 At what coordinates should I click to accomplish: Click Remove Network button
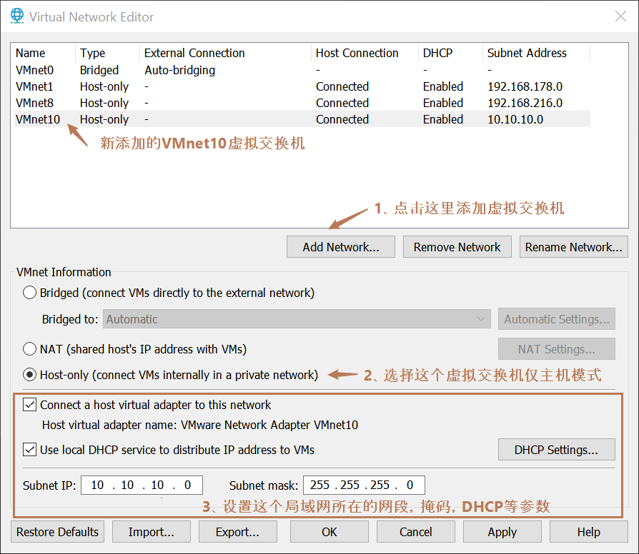tap(457, 247)
